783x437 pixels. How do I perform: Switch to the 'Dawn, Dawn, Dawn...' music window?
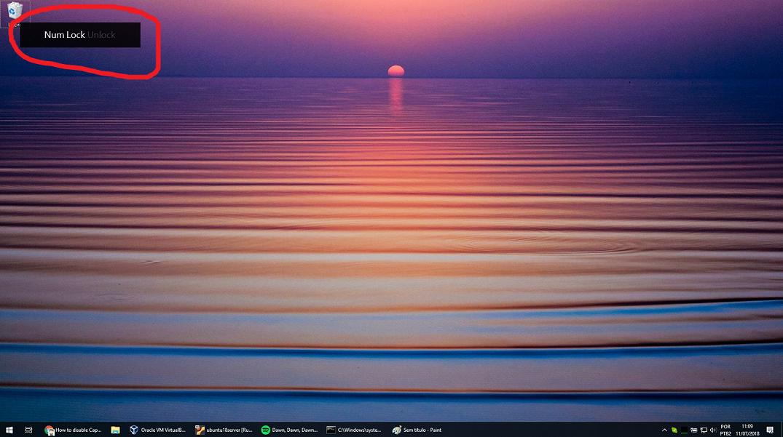pos(291,429)
